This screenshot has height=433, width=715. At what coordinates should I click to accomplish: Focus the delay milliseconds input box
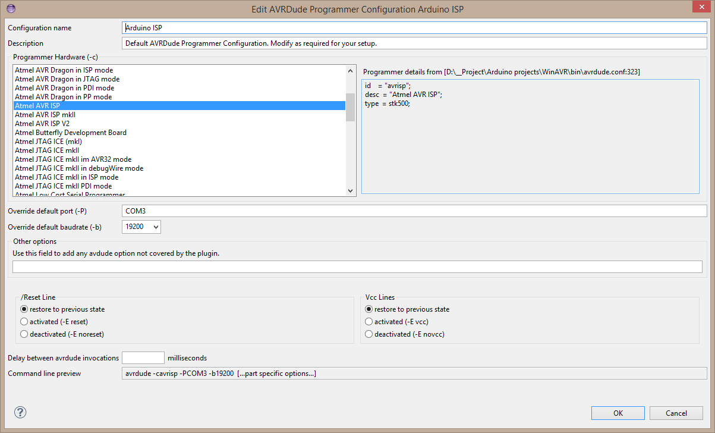[143, 357]
